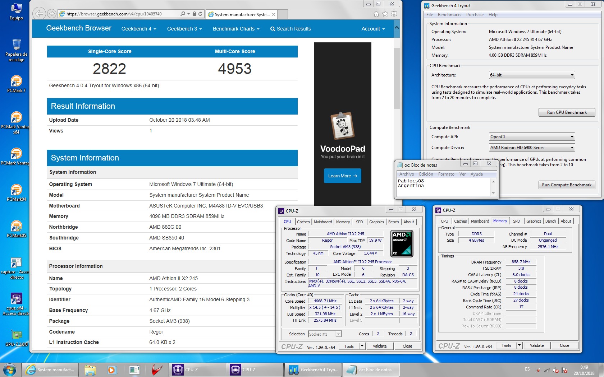604x377 pixels.
Task: Open Geekbench 4 Tryout taskbar button
Action: (313, 369)
